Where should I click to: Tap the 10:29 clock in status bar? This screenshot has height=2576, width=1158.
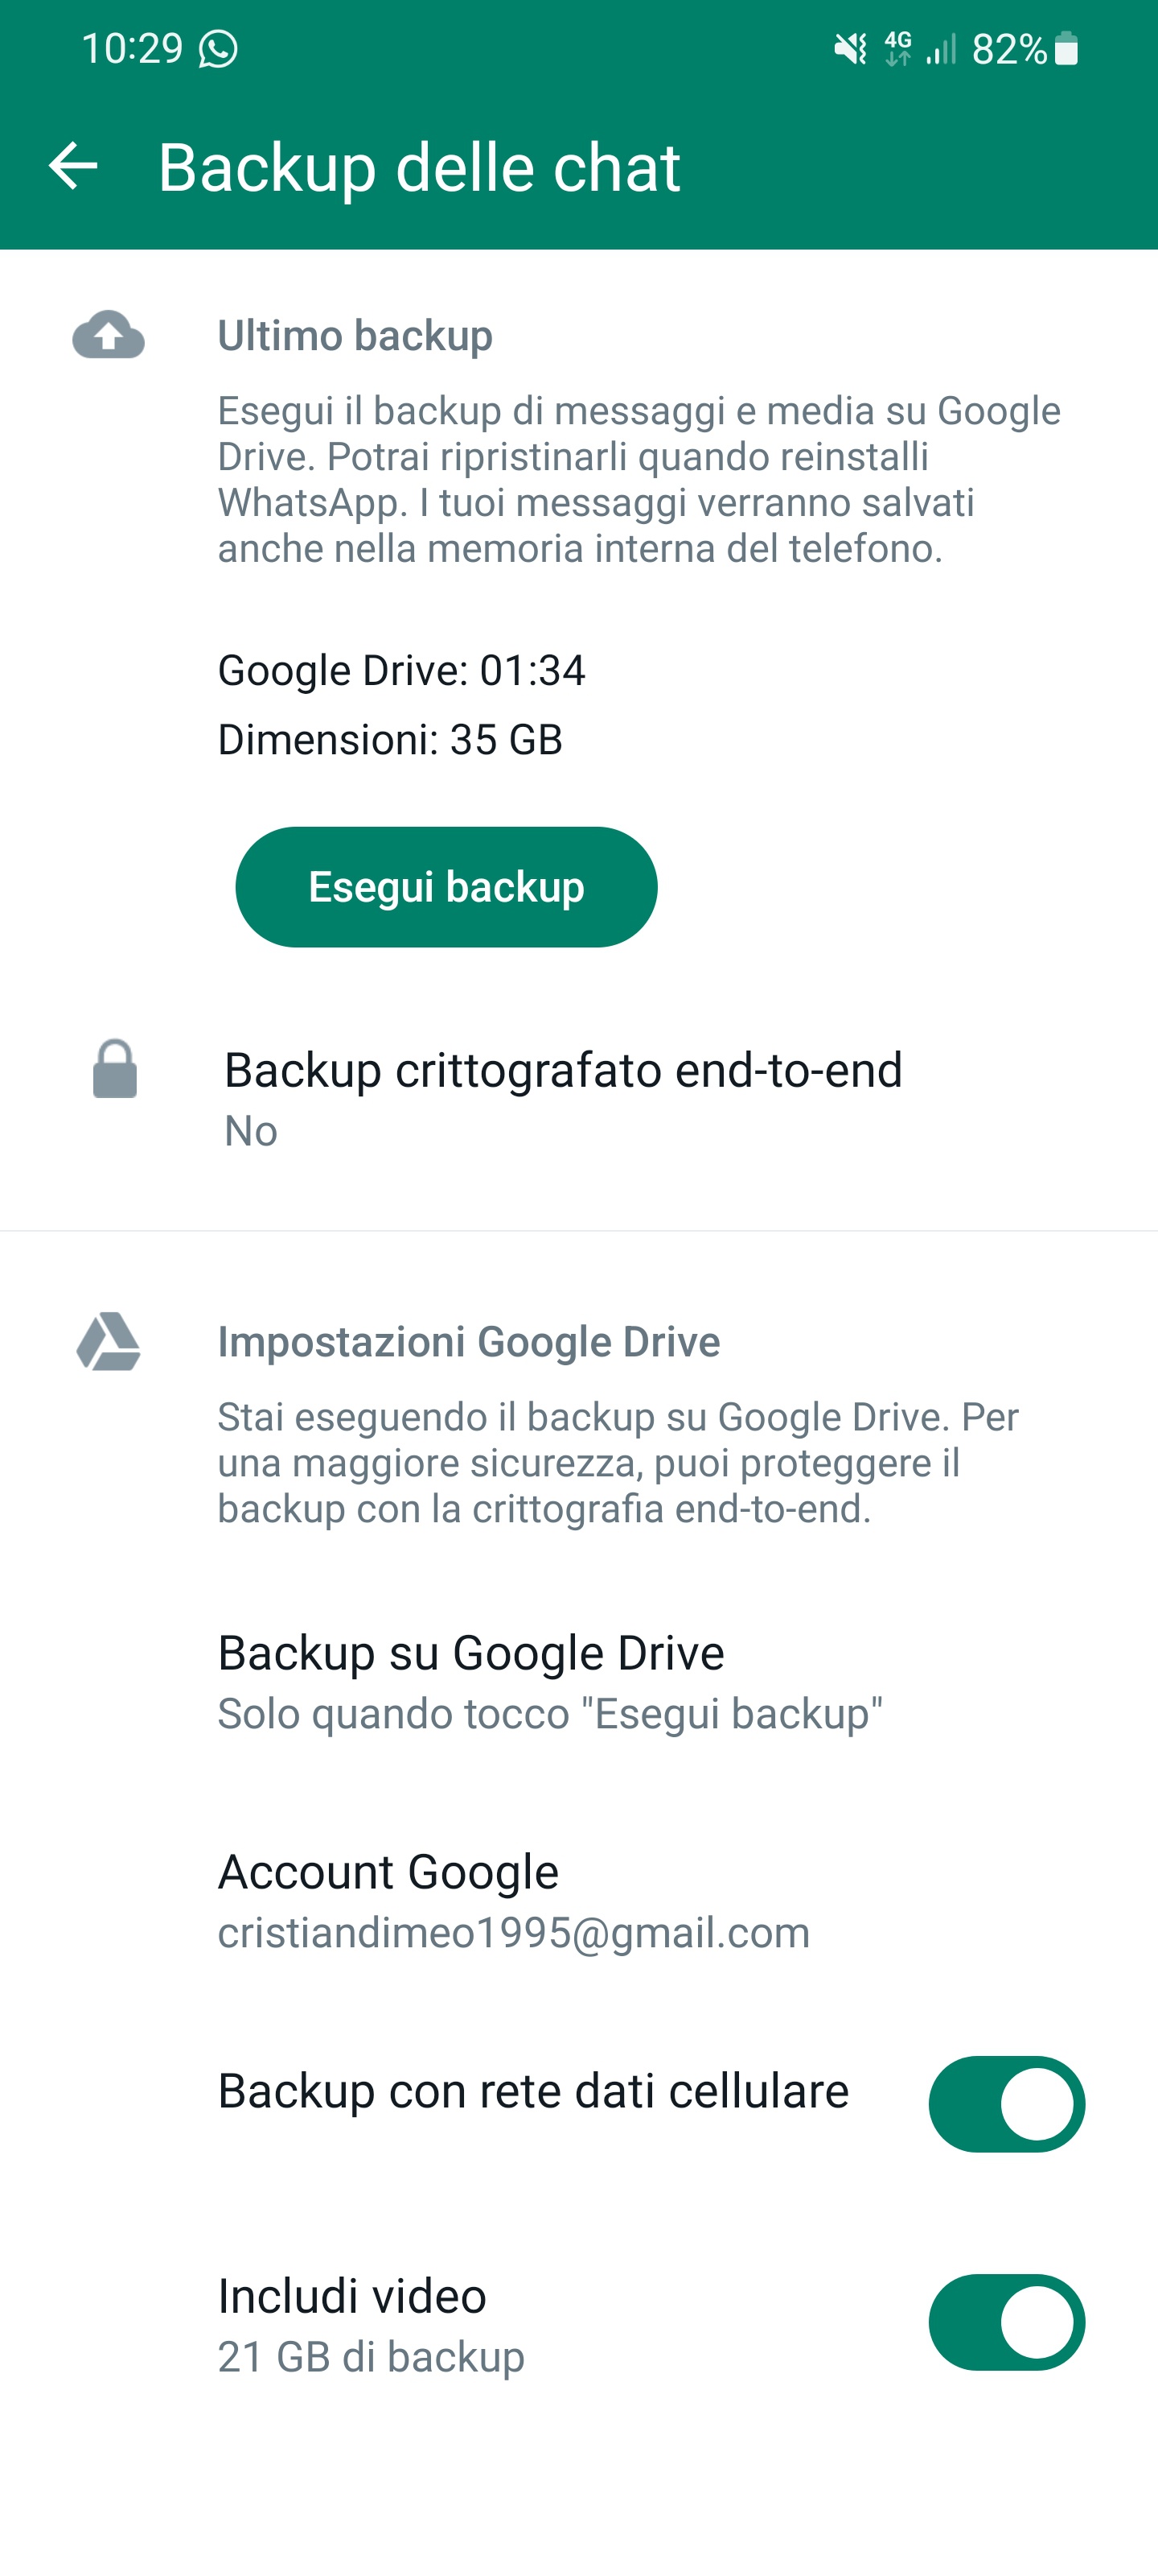click(132, 49)
